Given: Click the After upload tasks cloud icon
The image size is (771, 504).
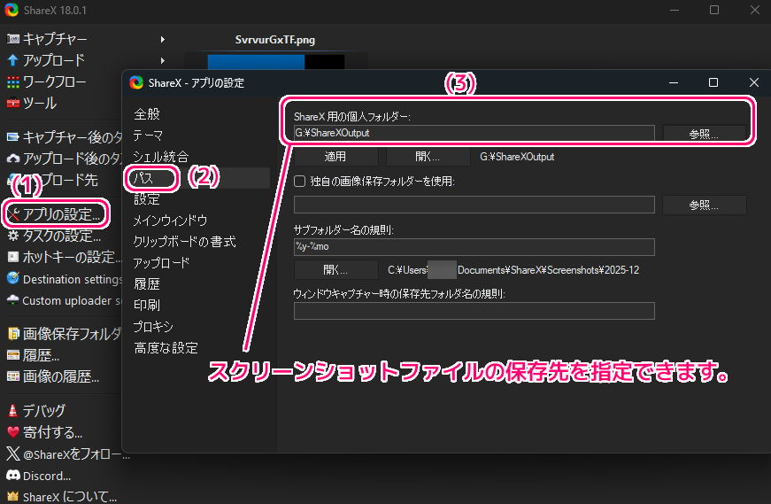Looking at the screenshot, I should pyautogui.click(x=12, y=159).
